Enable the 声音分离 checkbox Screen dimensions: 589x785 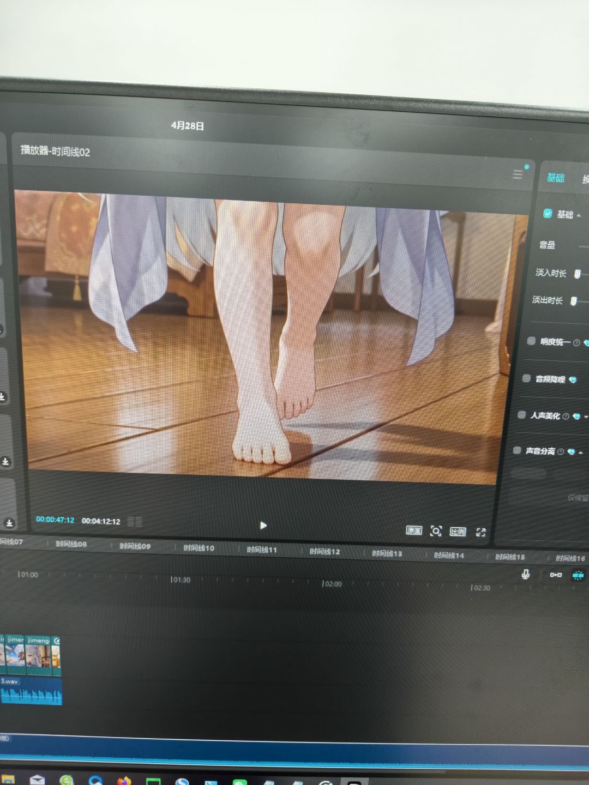(x=516, y=450)
